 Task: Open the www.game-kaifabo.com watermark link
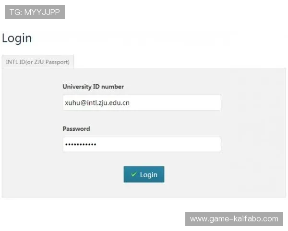pyautogui.click(x=234, y=219)
